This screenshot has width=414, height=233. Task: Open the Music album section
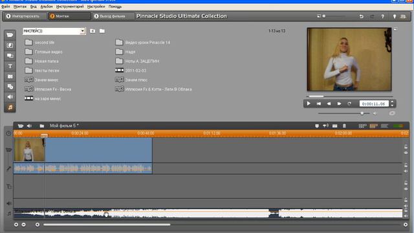click(10, 107)
